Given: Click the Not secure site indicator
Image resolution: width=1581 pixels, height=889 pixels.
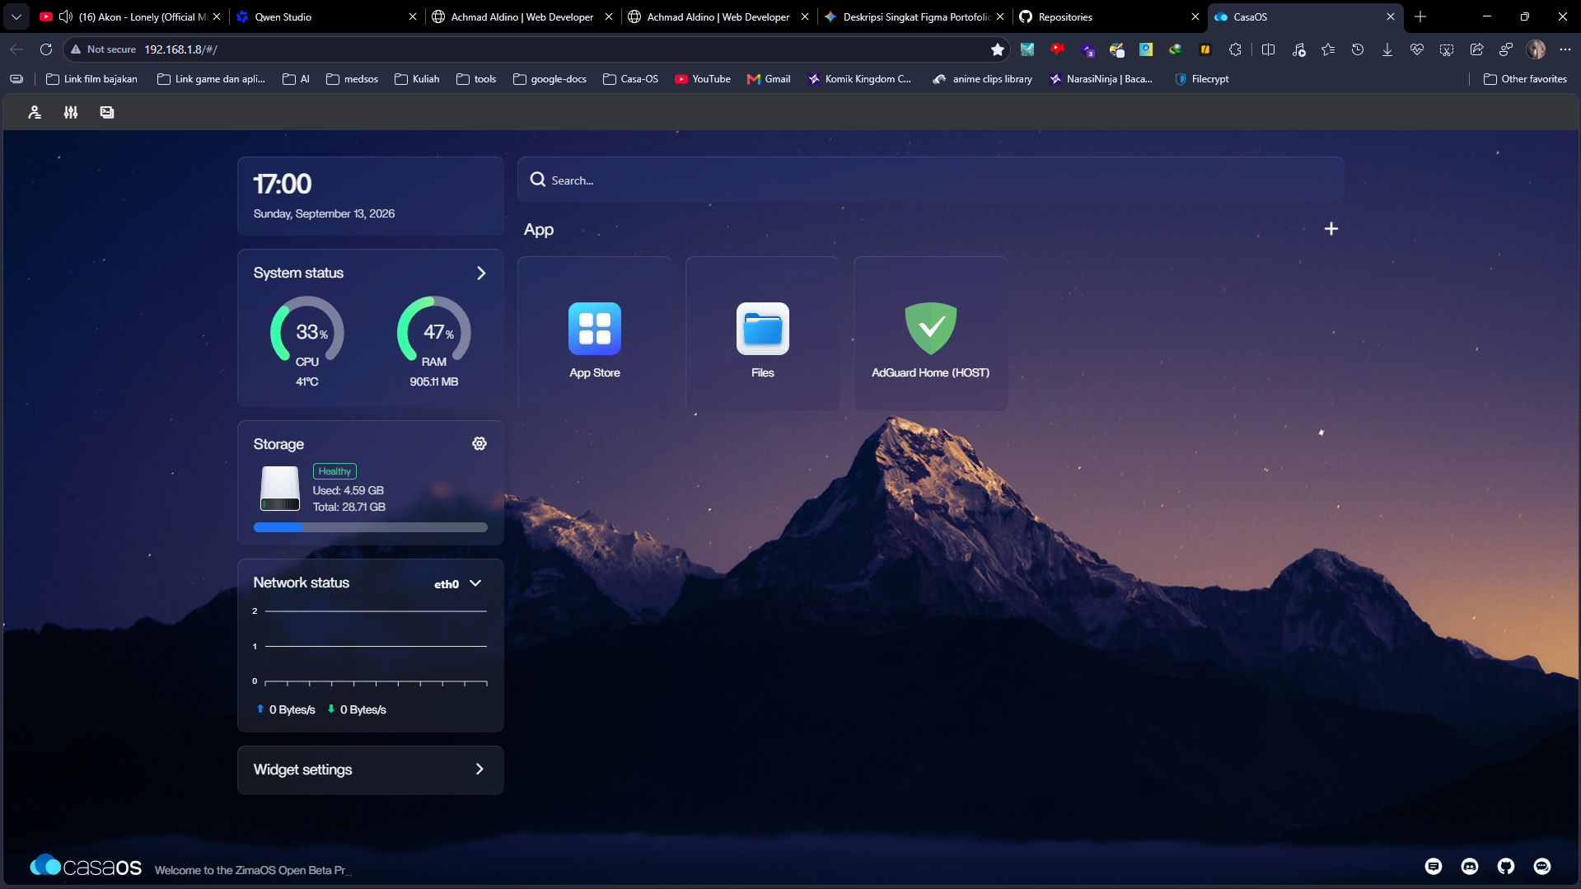Looking at the screenshot, I should pos(103,49).
